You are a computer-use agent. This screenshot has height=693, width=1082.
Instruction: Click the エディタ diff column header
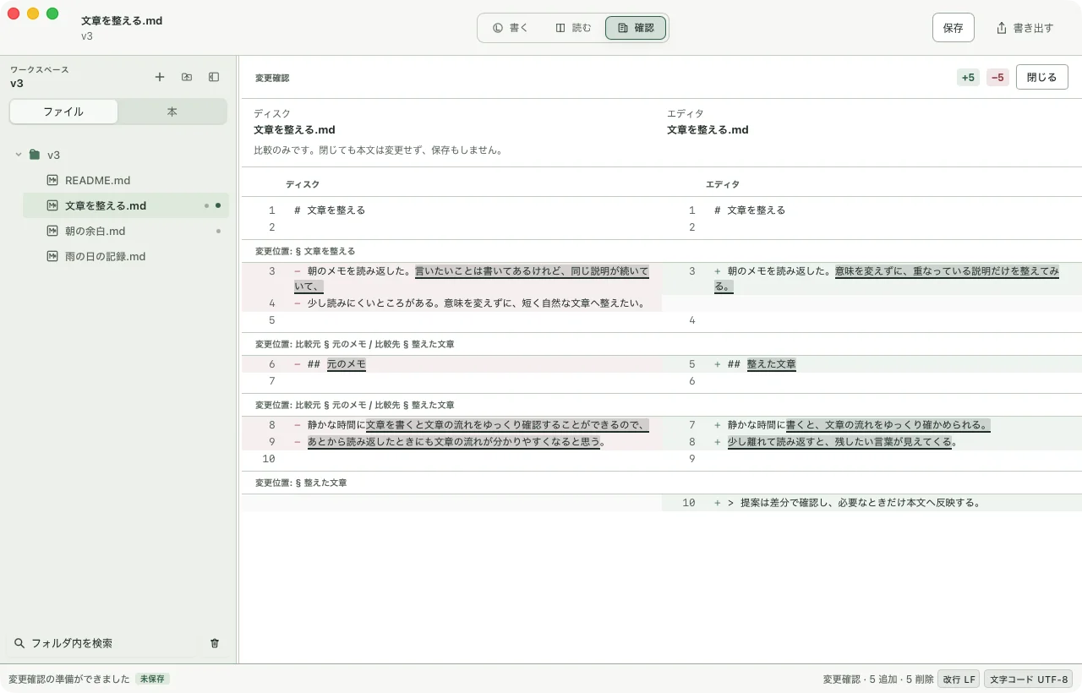723,184
